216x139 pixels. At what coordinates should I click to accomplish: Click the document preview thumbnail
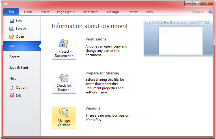point(178,38)
